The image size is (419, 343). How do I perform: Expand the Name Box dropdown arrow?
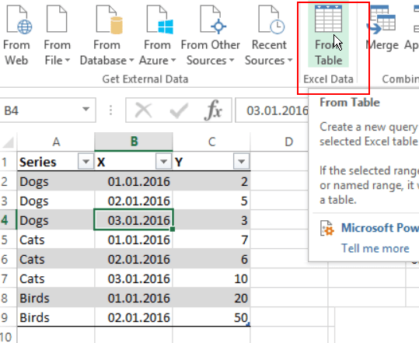pos(86,110)
